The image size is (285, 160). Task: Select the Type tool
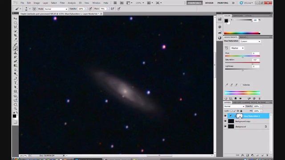point(16,83)
